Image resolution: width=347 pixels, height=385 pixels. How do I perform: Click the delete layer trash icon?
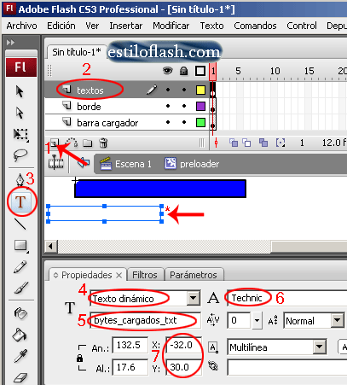pyautogui.click(x=103, y=143)
